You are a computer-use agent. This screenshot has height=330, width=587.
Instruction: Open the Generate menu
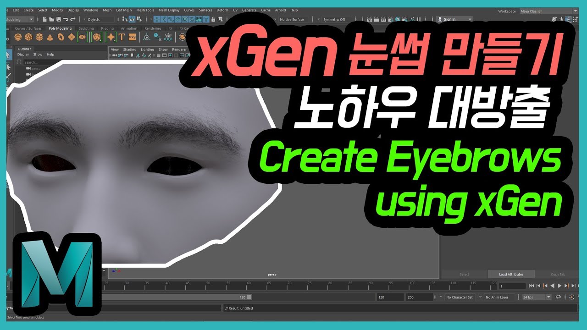[x=249, y=10]
